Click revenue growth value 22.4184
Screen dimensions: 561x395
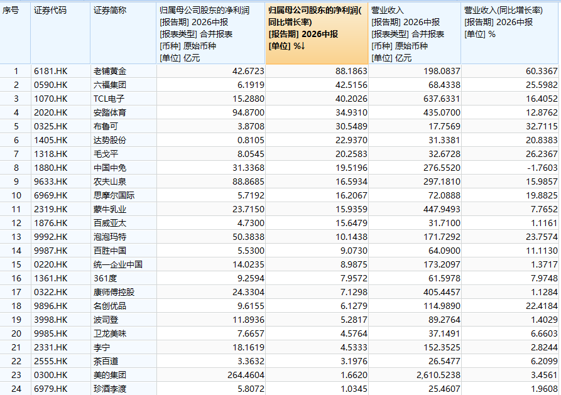click(x=542, y=306)
